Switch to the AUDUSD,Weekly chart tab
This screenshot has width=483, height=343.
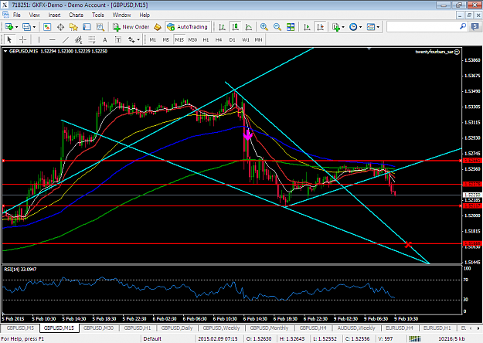[356, 328]
